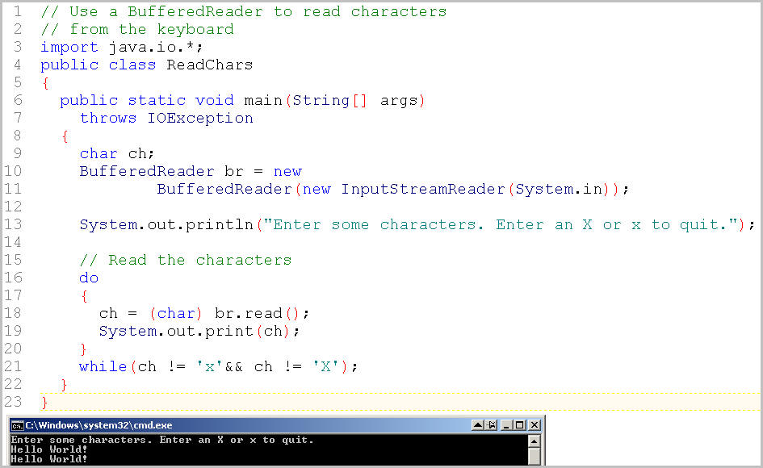The width and height of the screenshot is (763, 468).
Task: Click the uppercase 'X' literal on line 21
Action: (326, 366)
